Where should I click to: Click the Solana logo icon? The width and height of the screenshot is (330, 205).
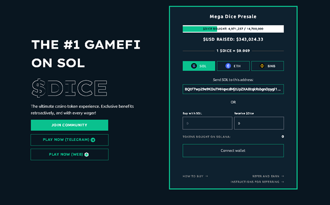pos(194,66)
